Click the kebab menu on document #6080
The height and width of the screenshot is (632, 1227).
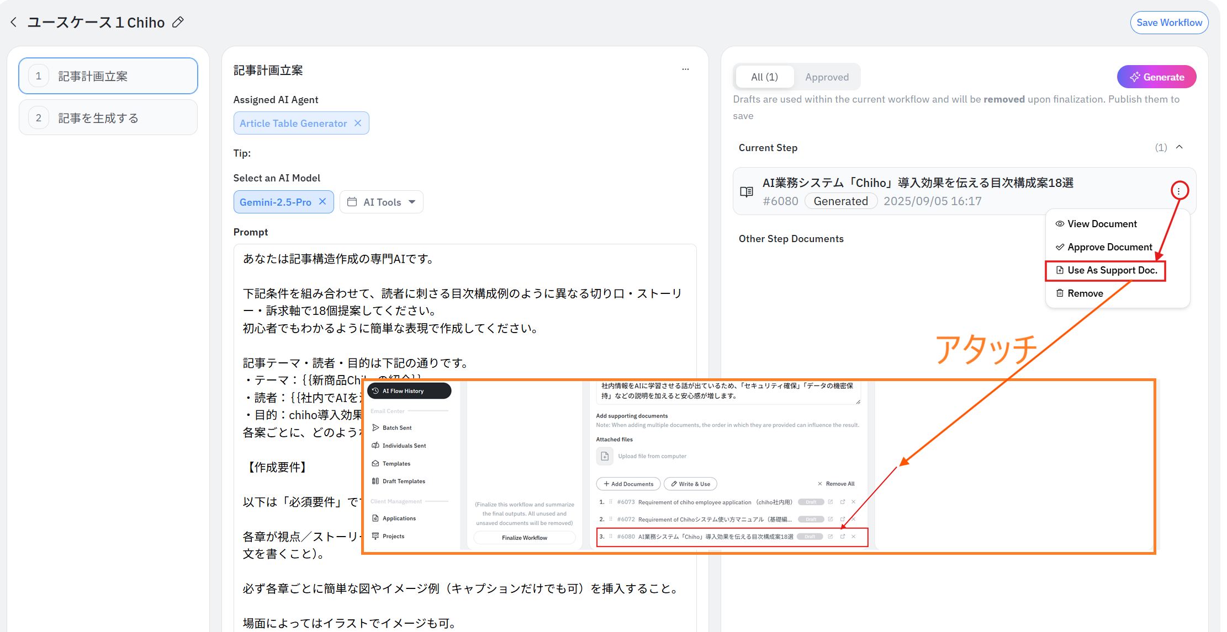pos(1178,191)
